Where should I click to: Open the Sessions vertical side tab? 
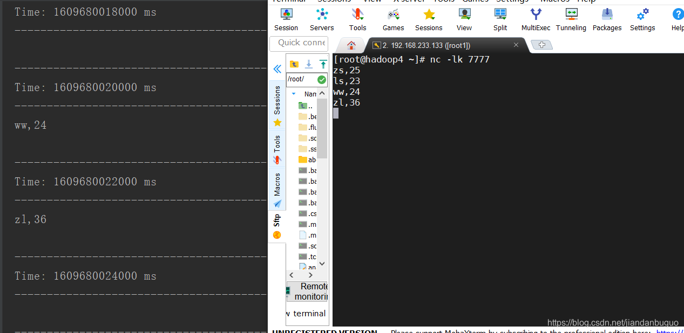[277, 106]
